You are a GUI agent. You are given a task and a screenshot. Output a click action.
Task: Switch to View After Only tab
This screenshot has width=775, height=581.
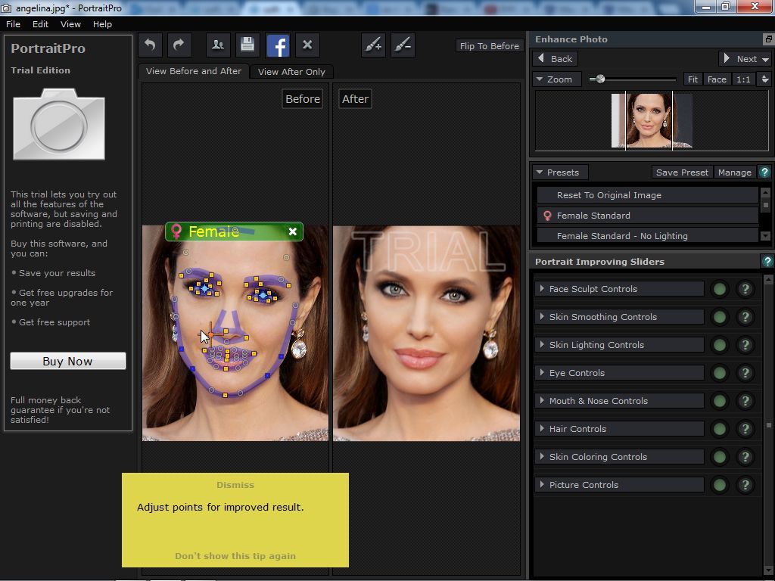[x=291, y=72]
